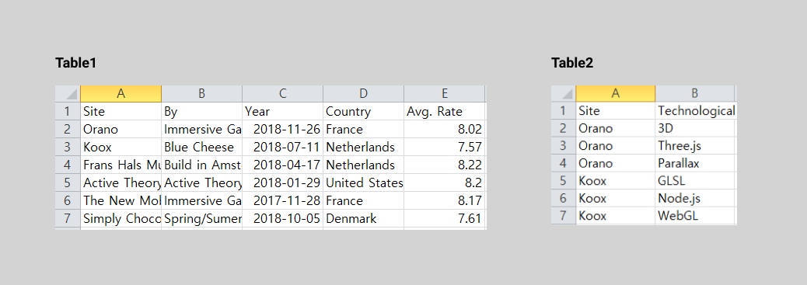
Task: Select column C header in Table1
Action: [x=282, y=94]
